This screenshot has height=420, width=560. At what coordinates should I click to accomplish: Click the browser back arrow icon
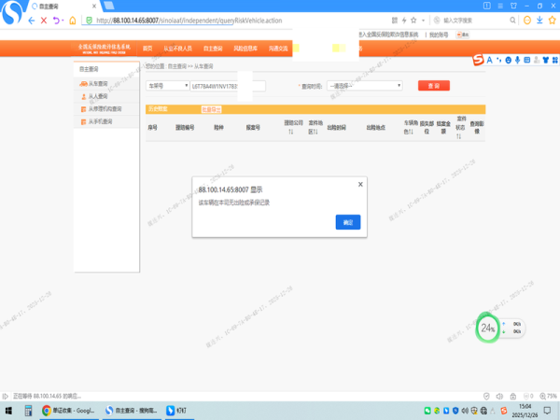[x=31, y=20]
